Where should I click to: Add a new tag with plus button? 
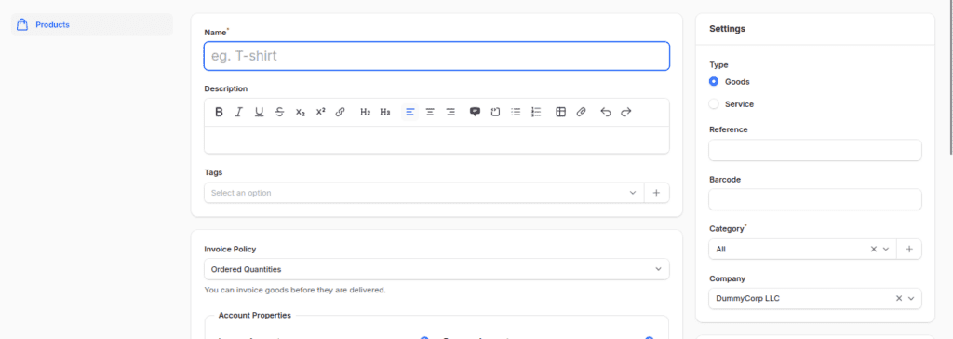coord(656,193)
